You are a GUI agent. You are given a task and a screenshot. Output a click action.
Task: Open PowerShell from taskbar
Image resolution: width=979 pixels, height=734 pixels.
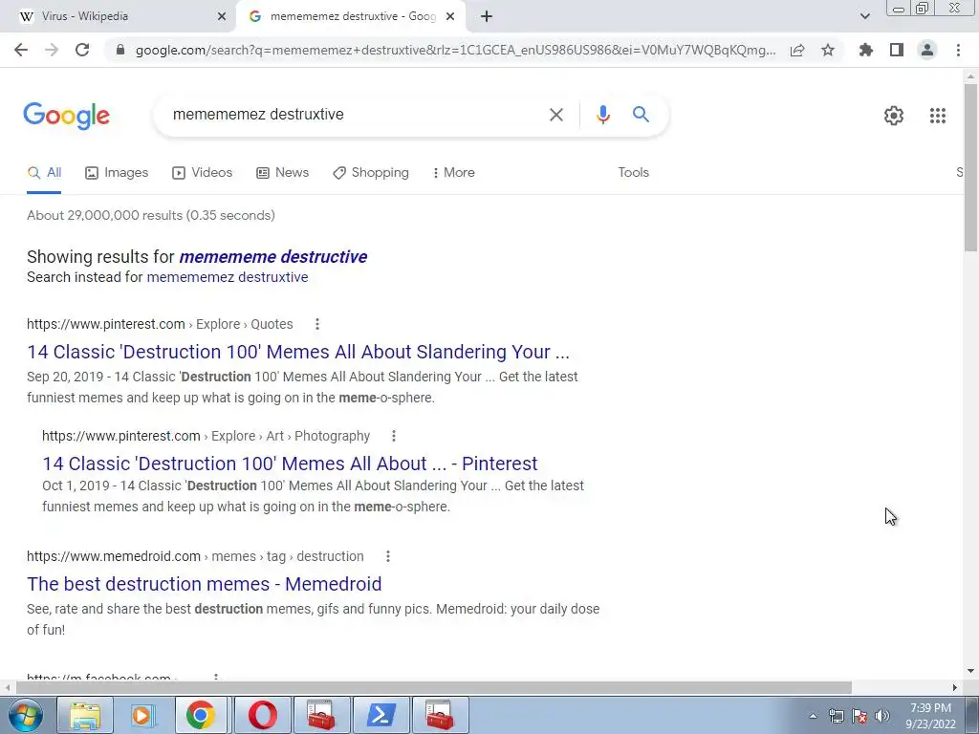pos(381,715)
